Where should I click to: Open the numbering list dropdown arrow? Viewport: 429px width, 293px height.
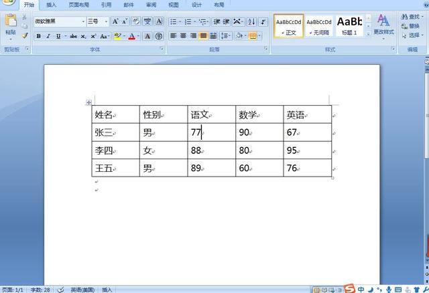pyautogui.click(x=194, y=21)
